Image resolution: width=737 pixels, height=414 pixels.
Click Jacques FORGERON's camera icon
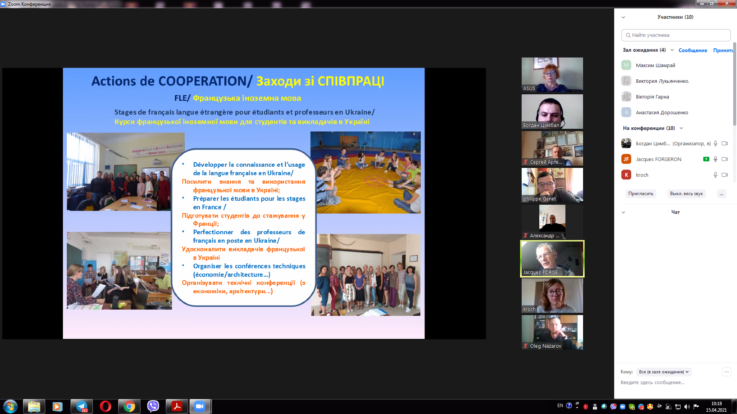pyautogui.click(x=725, y=159)
